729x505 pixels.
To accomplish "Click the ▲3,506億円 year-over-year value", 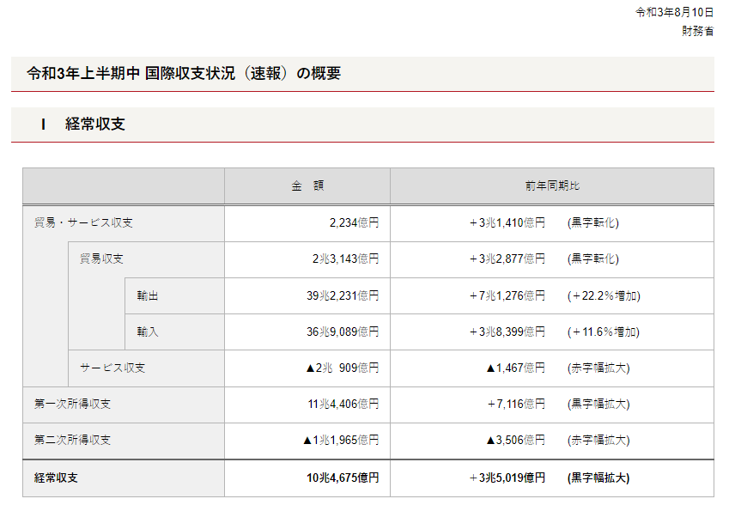I will pos(515,440).
